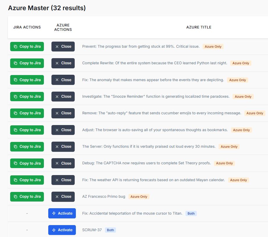Click X icon for the memes anomaly row
The image size is (268, 237).
click(x=57, y=80)
